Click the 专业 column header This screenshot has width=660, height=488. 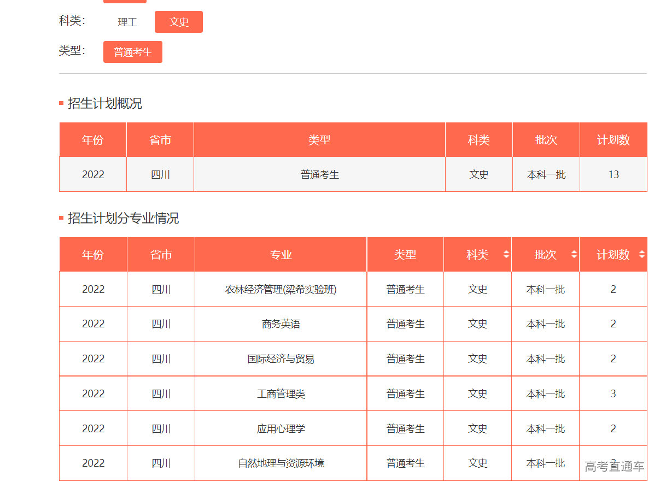point(280,254)
